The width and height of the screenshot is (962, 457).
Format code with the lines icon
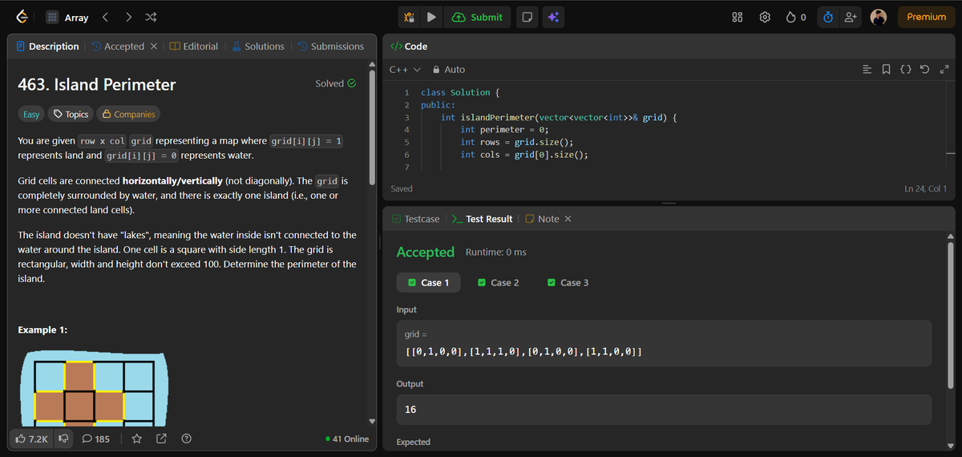[x=867, y=70]
